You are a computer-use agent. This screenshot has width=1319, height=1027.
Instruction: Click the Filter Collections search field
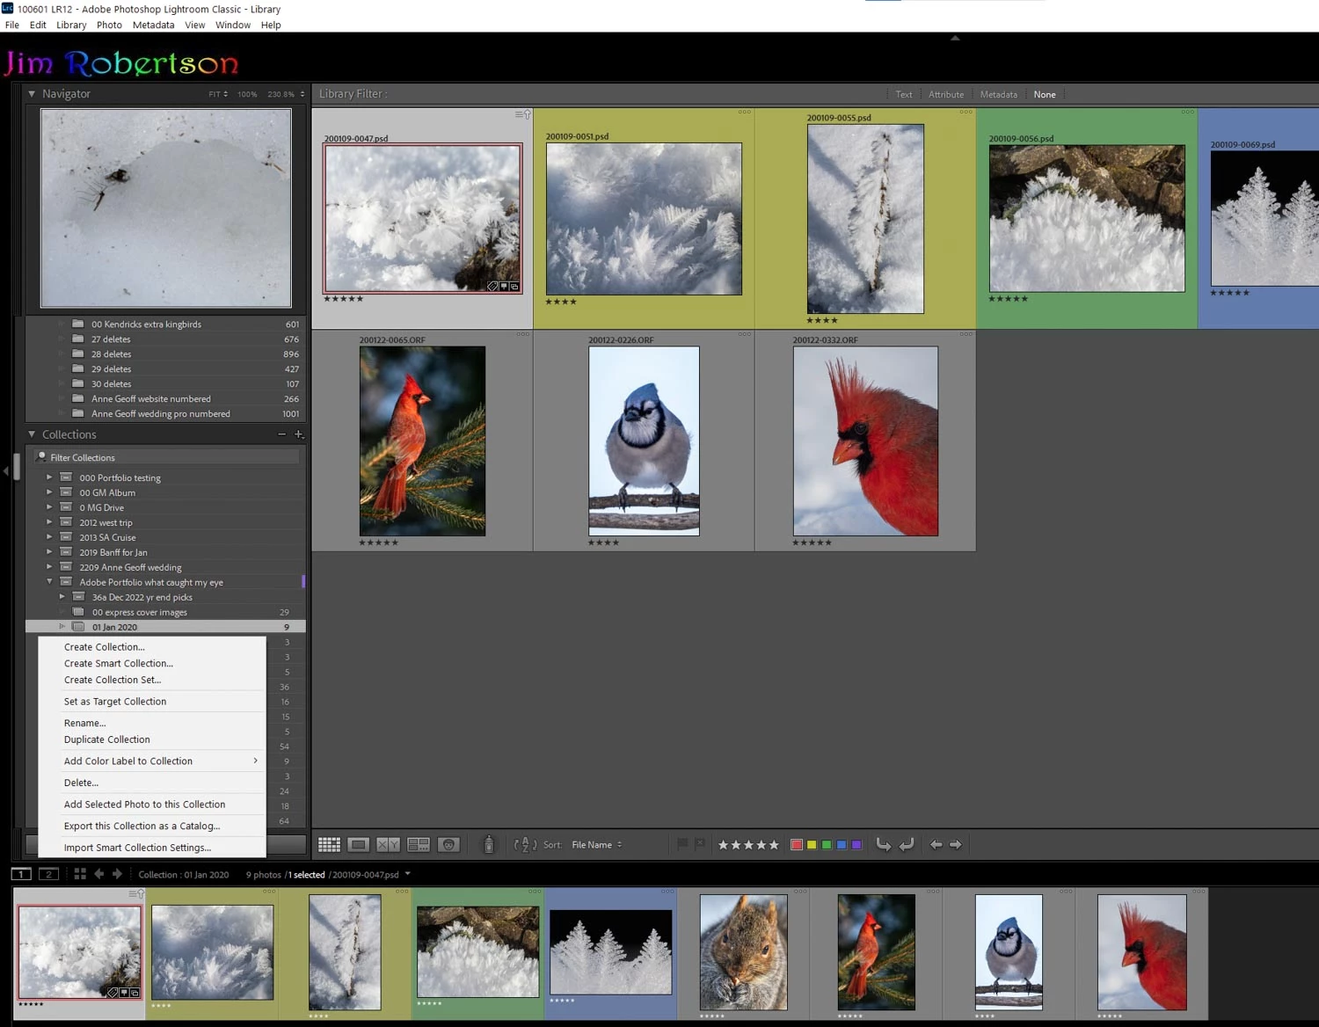coord(167,457)
